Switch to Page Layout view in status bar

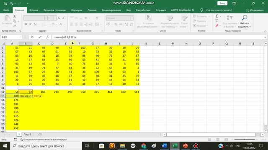[218, 140]
